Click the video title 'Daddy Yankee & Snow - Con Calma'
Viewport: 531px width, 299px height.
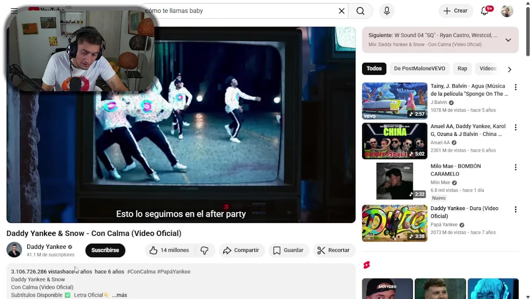94,233
